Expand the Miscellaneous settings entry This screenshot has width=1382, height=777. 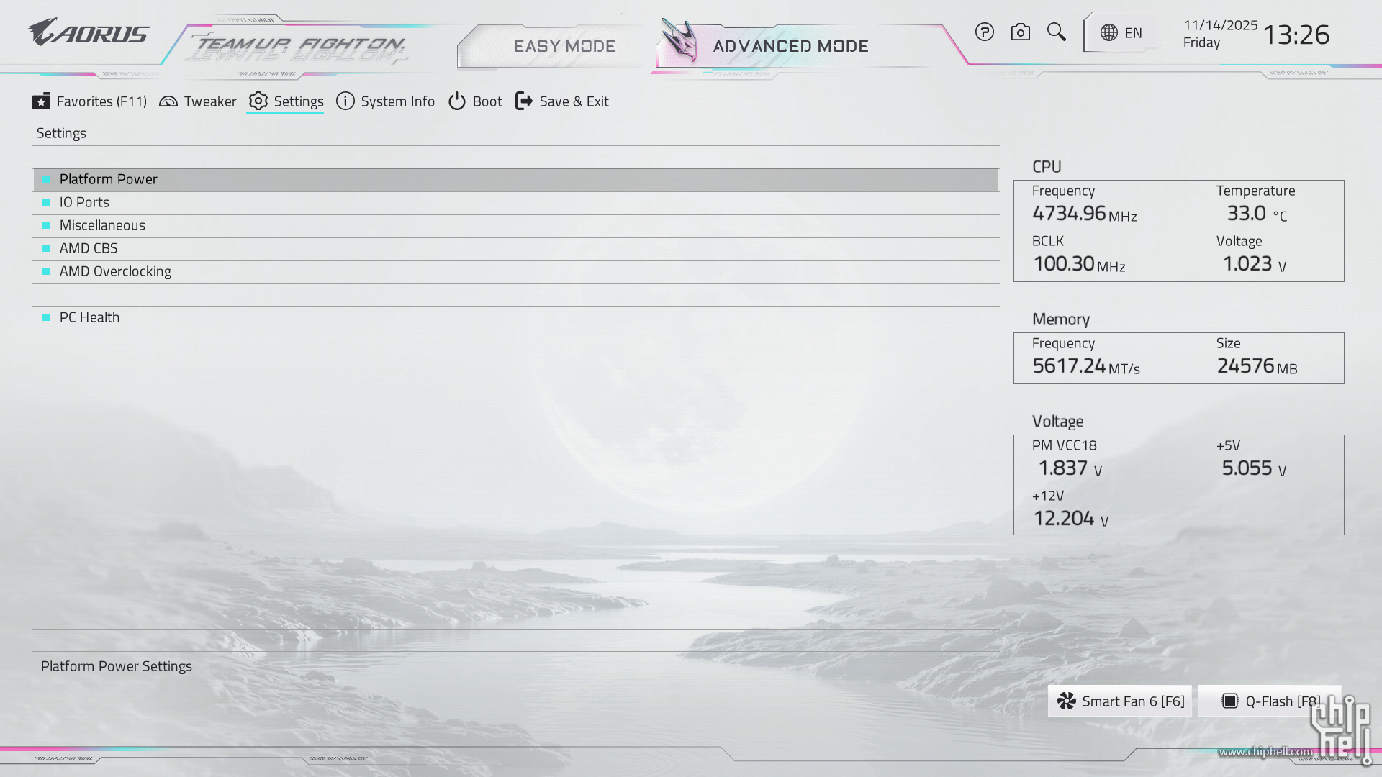coord(102,225)
